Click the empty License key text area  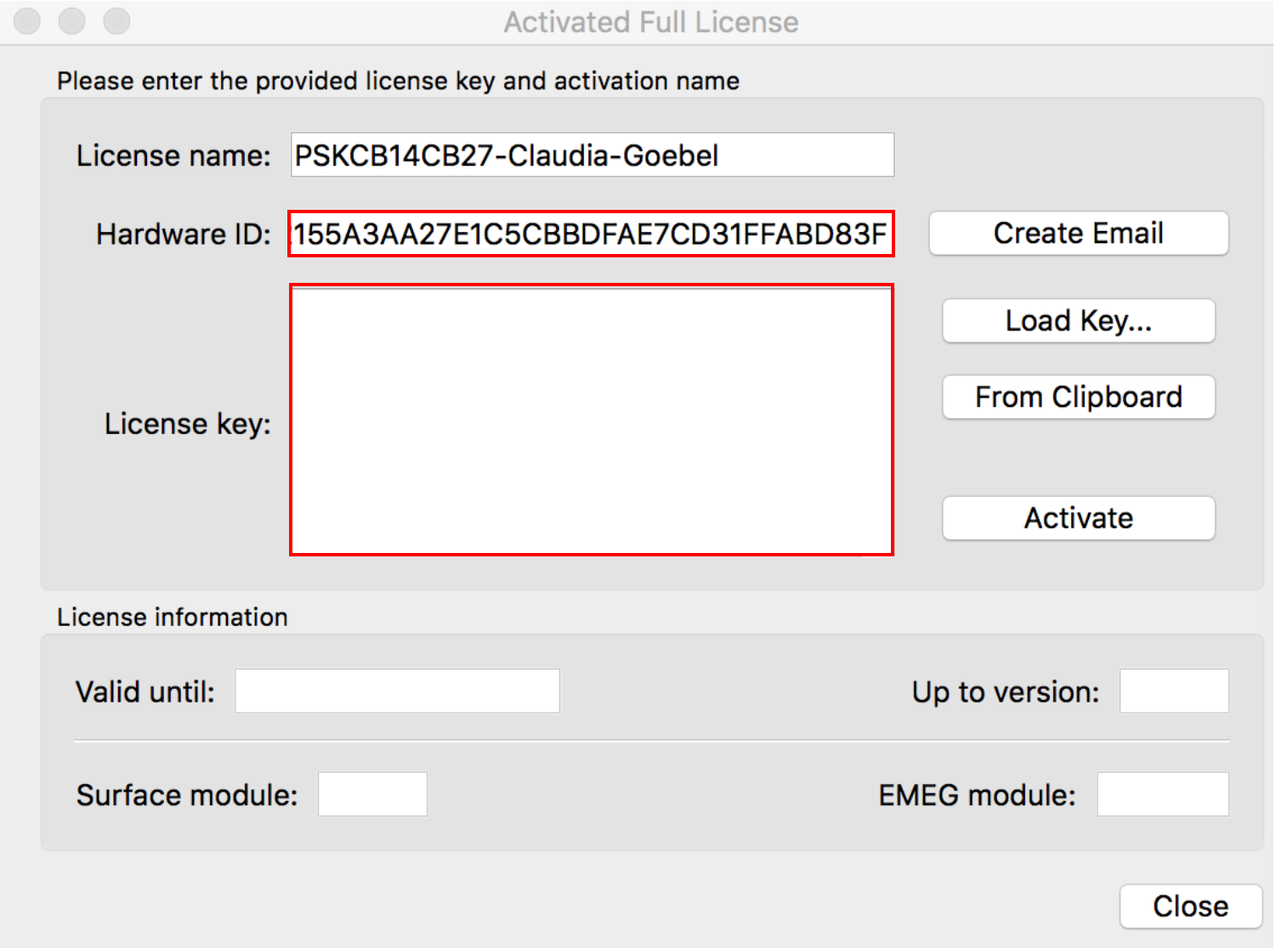tap(592, 420)
